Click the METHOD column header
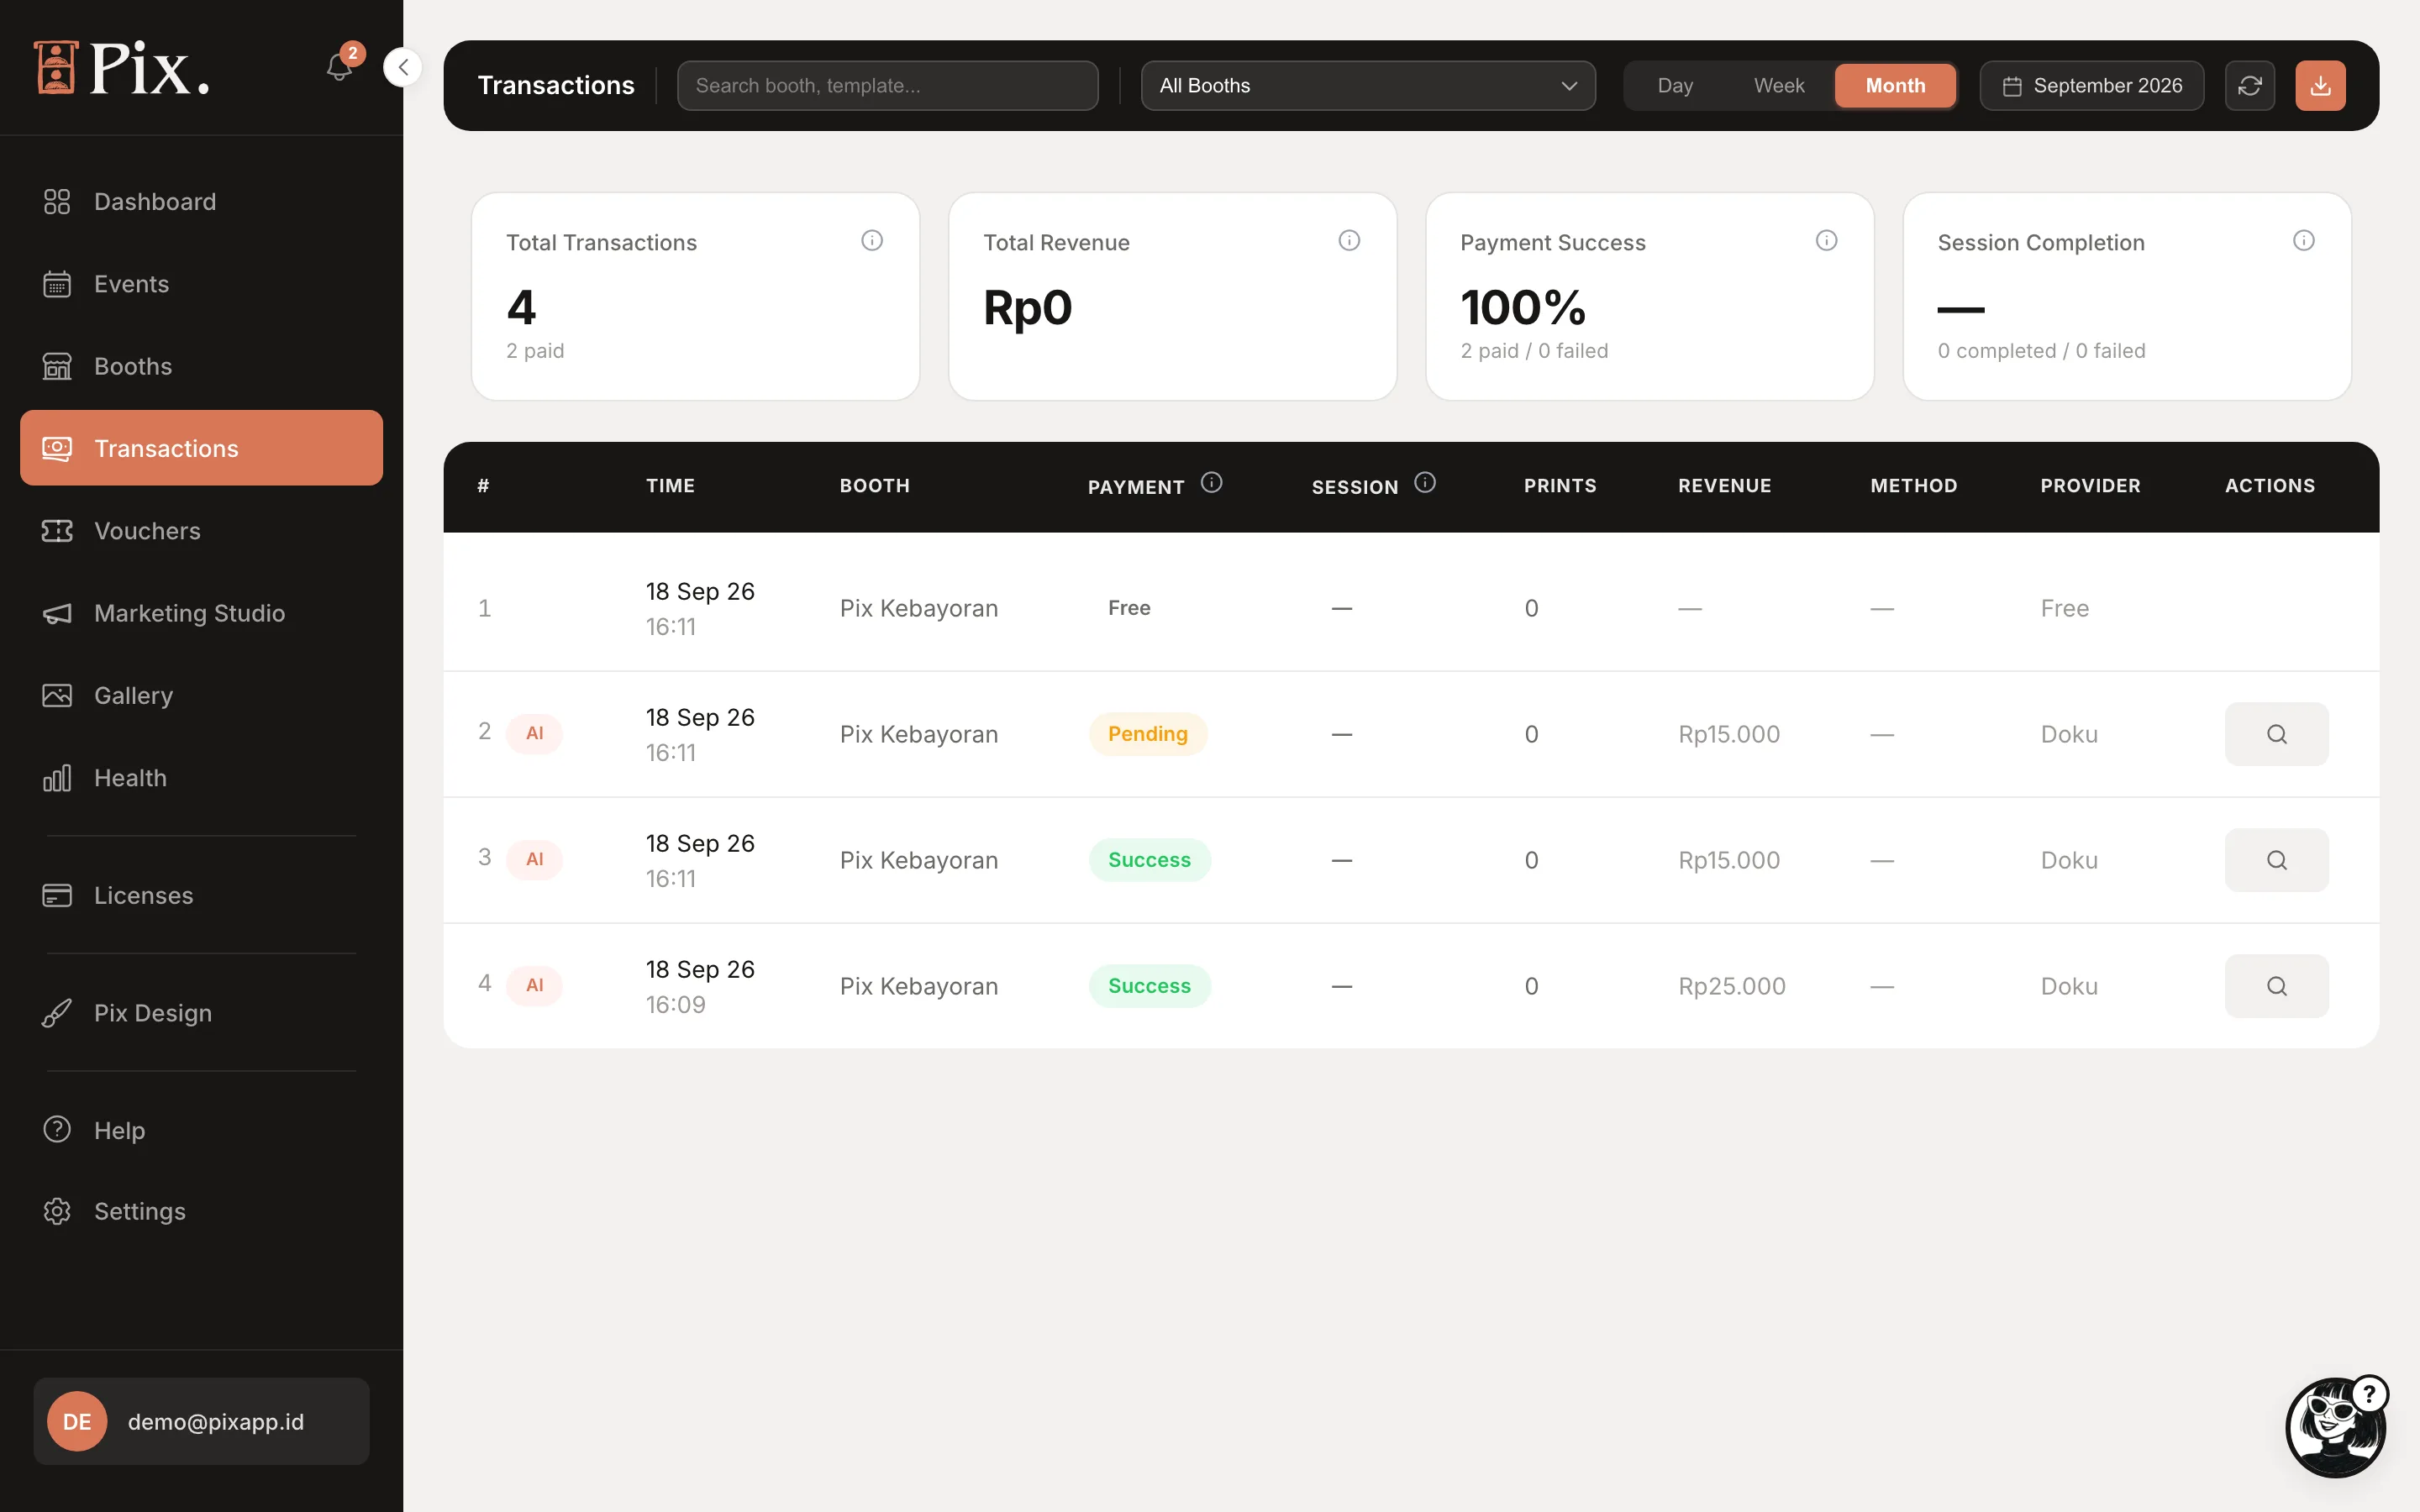 1913,486
